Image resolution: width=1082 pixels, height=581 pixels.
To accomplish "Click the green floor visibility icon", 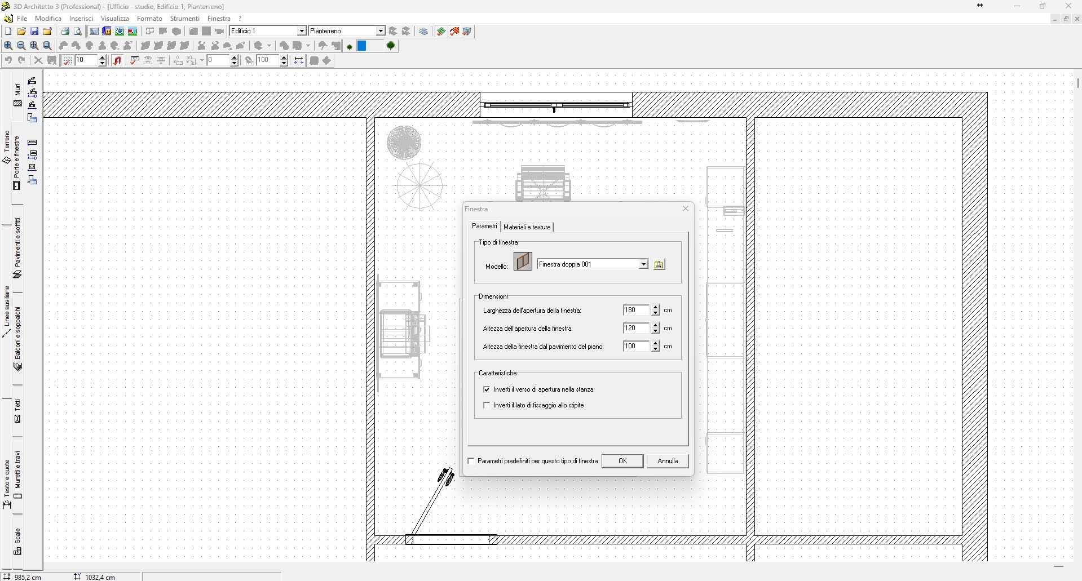I will click(441, 32).
